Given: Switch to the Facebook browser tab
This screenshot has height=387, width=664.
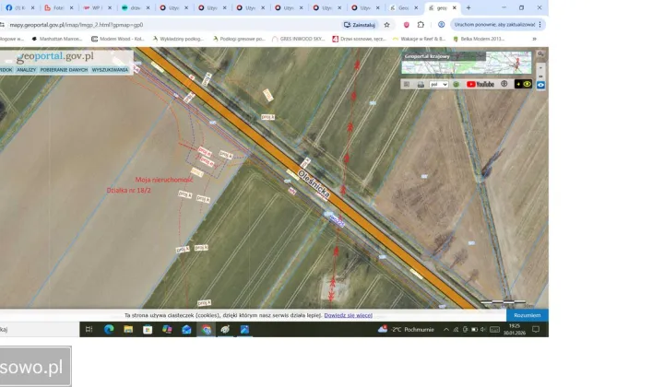Looking at the screenshot, I should tap(19, 7).
